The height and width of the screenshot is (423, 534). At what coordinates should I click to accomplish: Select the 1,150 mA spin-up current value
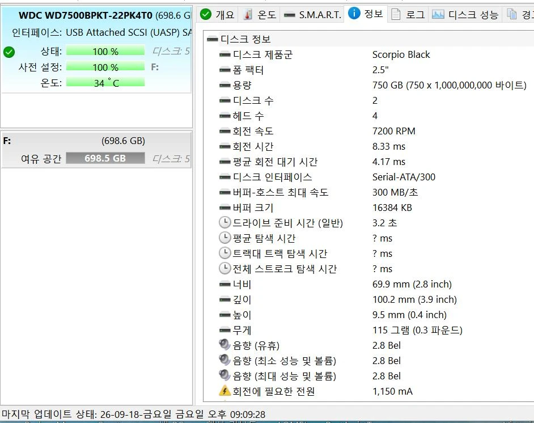(x=392, y=391)
